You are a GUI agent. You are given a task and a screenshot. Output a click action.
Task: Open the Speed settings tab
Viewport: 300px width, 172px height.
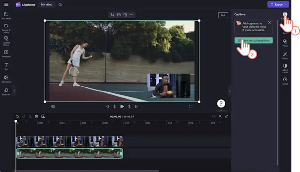[x=285, y=80]
